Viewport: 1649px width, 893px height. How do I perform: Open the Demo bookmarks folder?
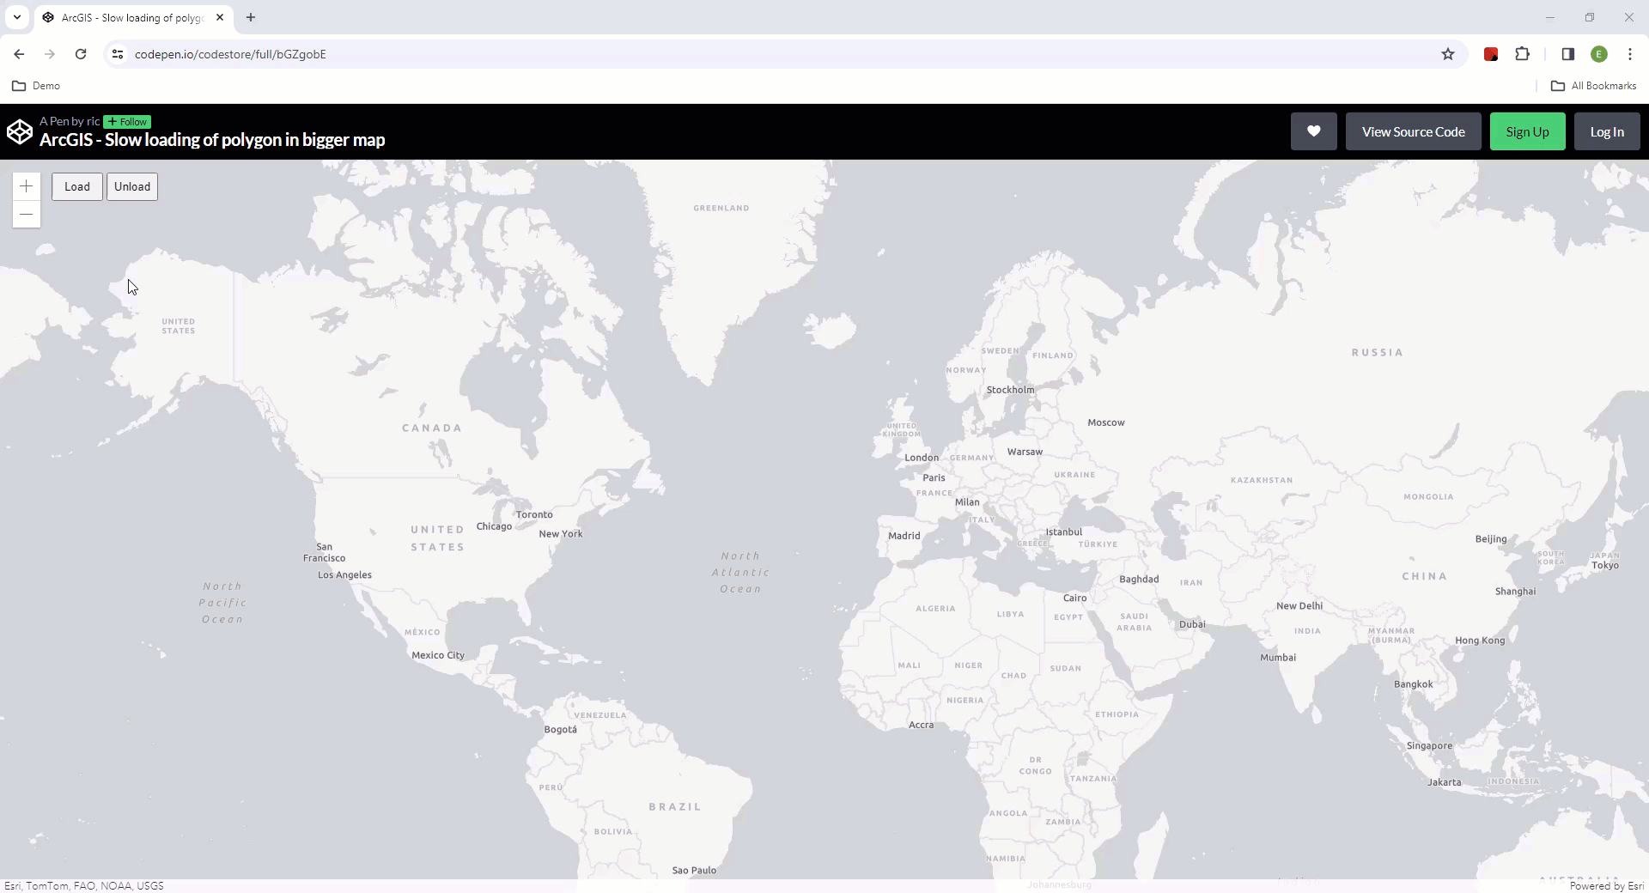tap(35, 85)
